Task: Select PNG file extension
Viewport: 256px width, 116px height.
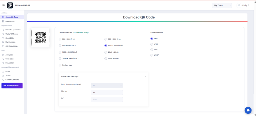Action: (x=152, y=39)
